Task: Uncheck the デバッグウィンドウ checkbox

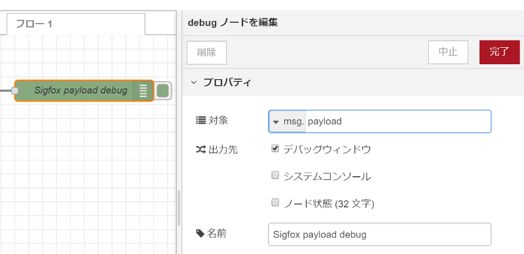Action: [x=275, y=149]
